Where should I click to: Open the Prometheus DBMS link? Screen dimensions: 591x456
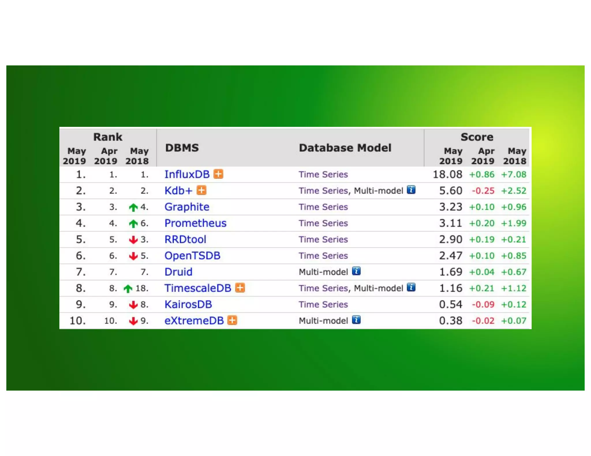point(195,223)
